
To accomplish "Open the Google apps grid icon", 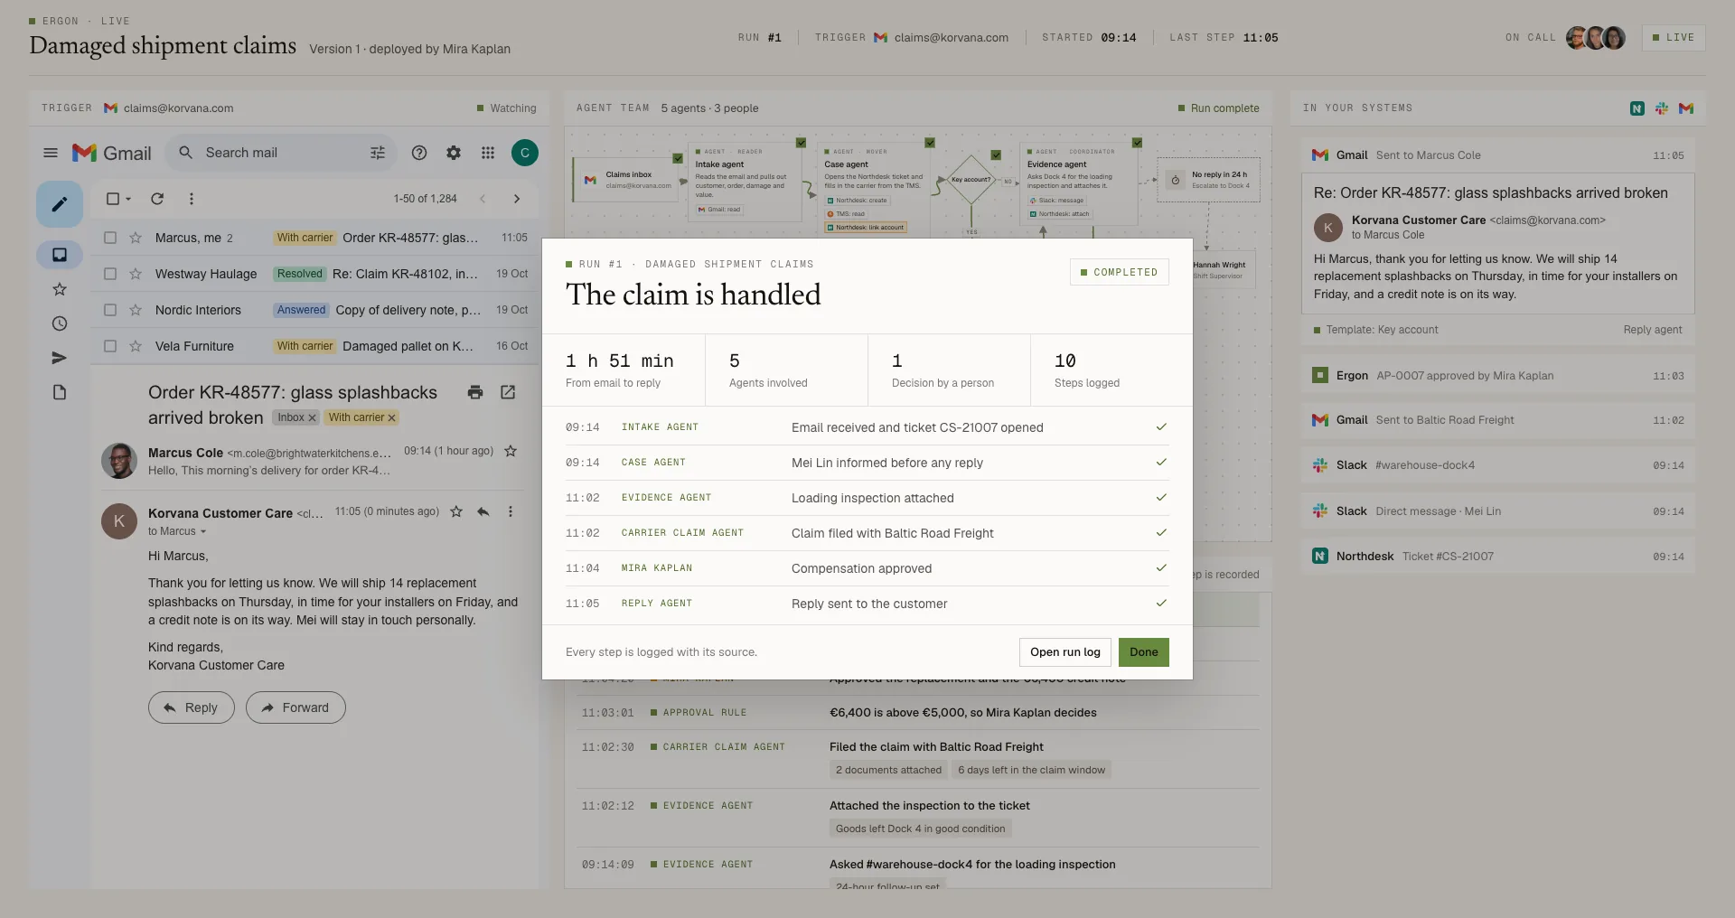I will [488, 153].
